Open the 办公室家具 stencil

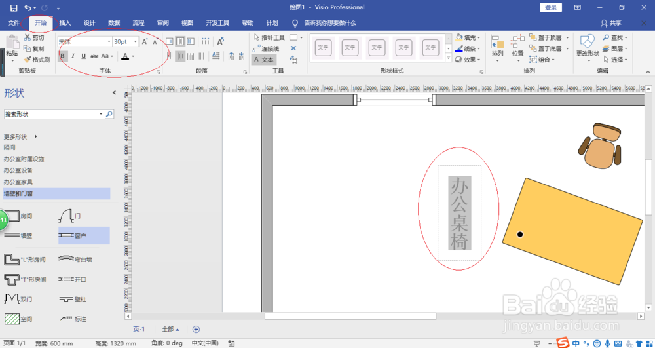(18, 182)
